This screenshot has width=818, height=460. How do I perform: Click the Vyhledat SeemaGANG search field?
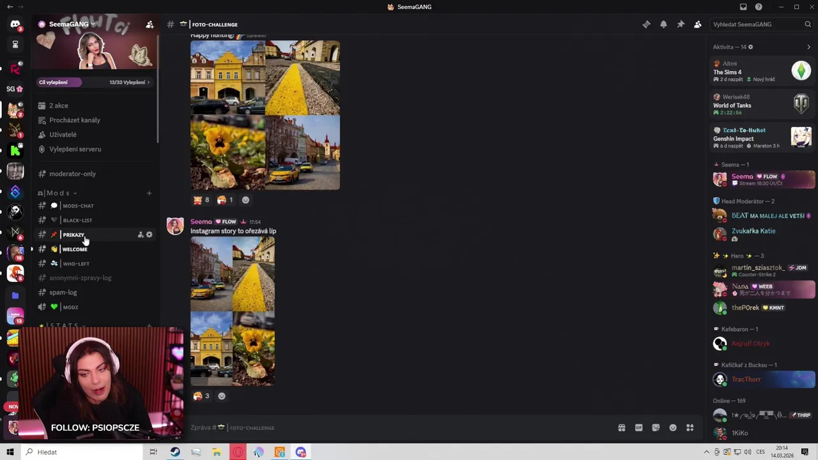762,24
